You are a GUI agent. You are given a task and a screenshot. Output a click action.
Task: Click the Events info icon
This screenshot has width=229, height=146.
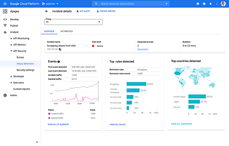pos(59,61)
